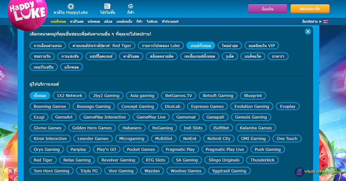Image resolution: width=346 pixels, height=181 pixels.
Task: Filter by 2by2 Gaming provider
Action: 106,96
